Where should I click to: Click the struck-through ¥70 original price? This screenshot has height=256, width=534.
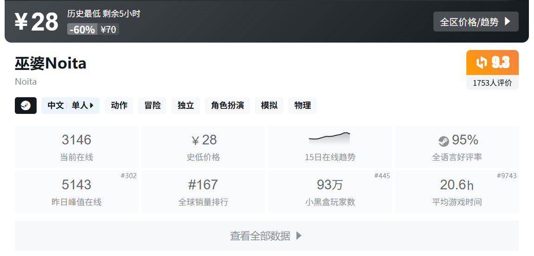click(x=108, y=30)
